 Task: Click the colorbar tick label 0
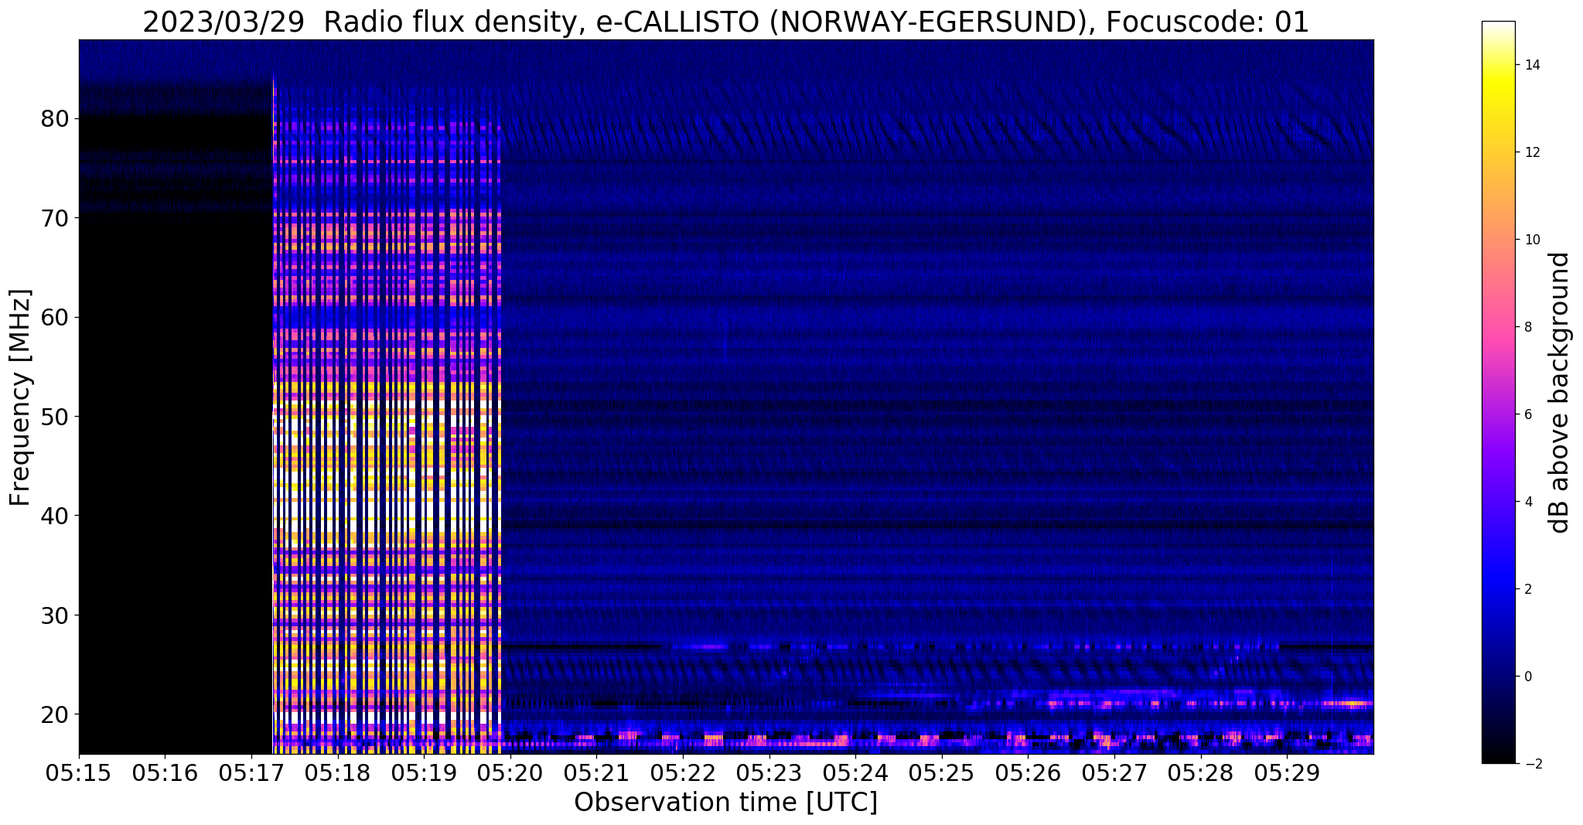pyautogui.click(x=1527, y=677)
